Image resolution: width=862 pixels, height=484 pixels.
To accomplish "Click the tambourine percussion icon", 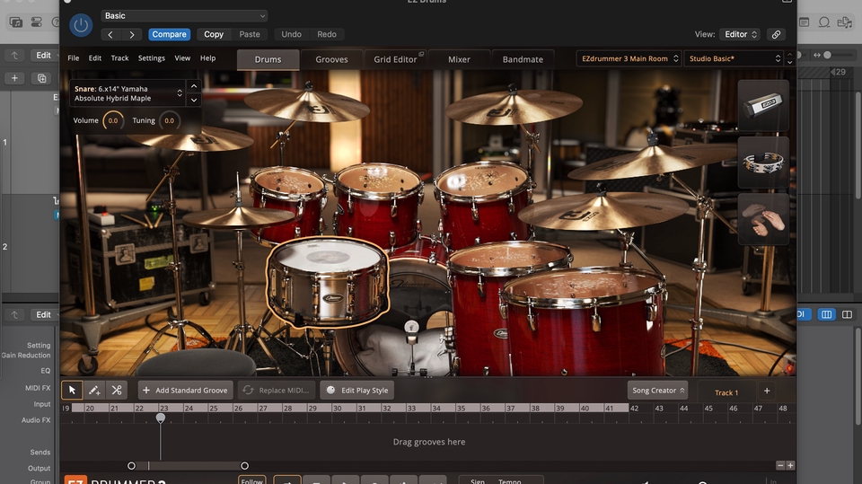I will pos(763,162).
